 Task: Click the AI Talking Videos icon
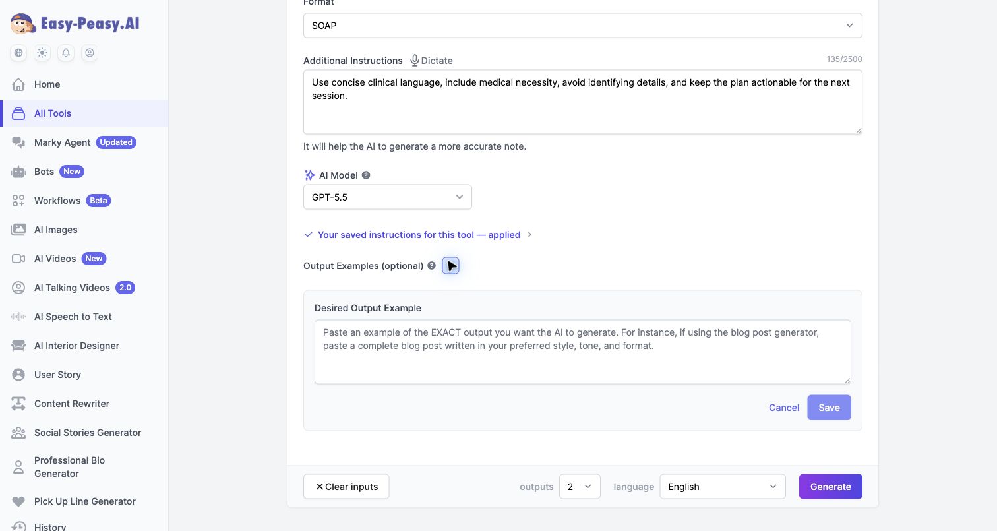pyautogui.click(x=18, y=288)
